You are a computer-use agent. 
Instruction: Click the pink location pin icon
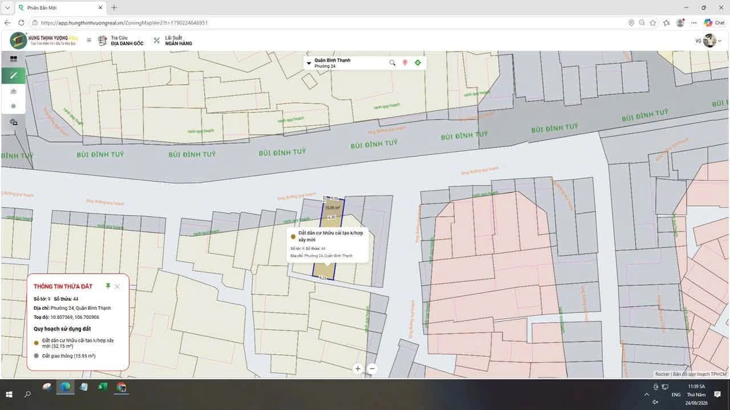pos(405,63)
